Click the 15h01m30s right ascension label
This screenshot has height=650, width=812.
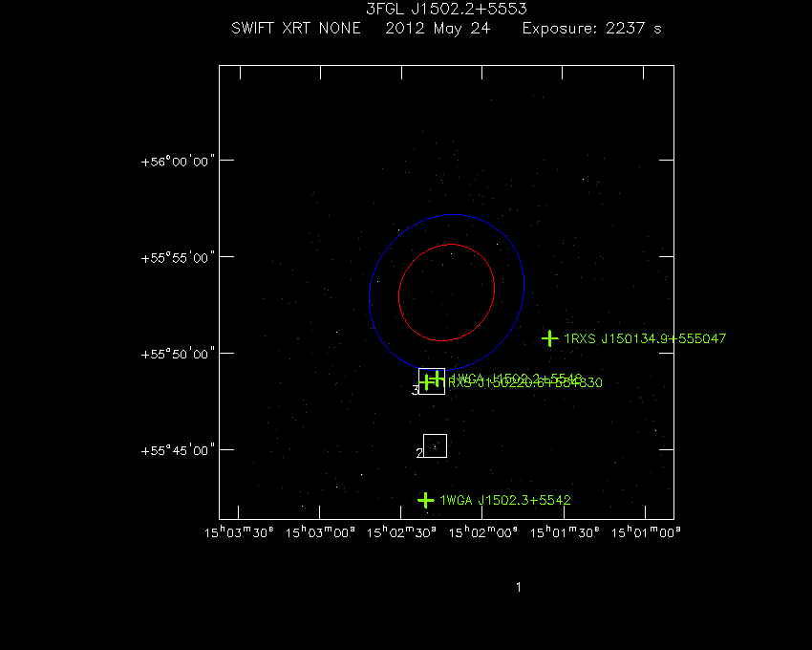[565, 531]
